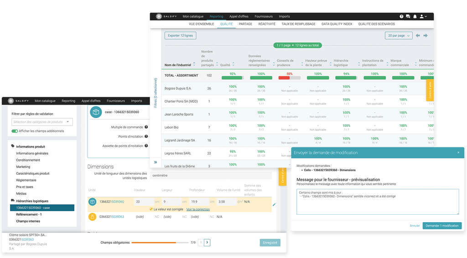This screenshot has height=258, width=467.
Task: Switch to Data Quality Index tab
Action: click(x=337, y=24)
